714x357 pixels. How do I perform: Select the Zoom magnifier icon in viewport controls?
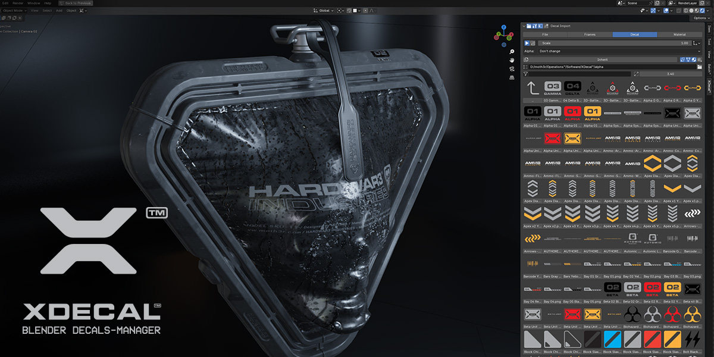[x=512, y=52]
